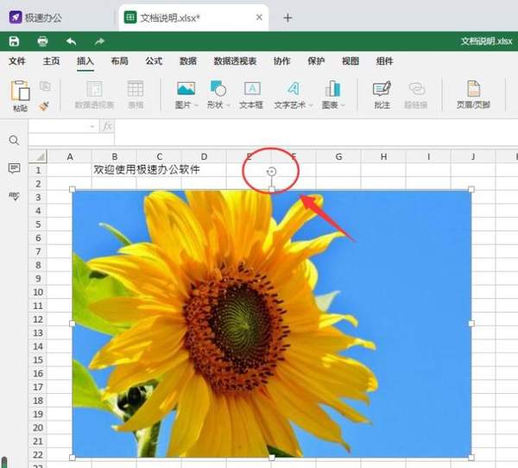Open the Picture (图片) dropdown arrow
Viewport: 518px width, 468px height.
(x=197, y=105)
